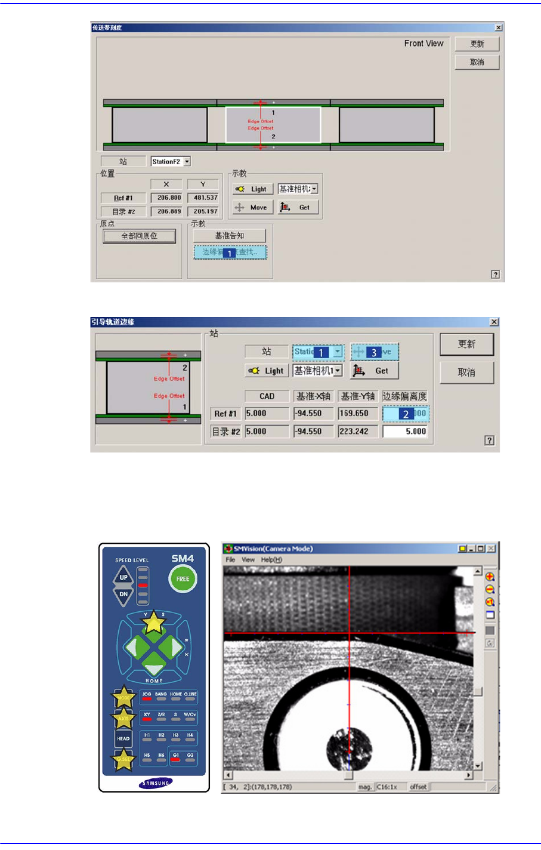Click the Get button in 传送带刻度 dialog
This screenshot has height=850, width=541.
tap(298, 207)
